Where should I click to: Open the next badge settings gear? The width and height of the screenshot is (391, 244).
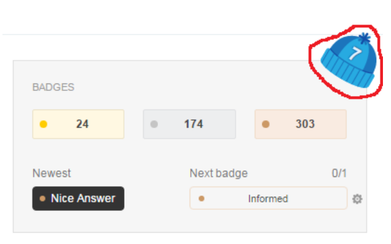point(357,199)
